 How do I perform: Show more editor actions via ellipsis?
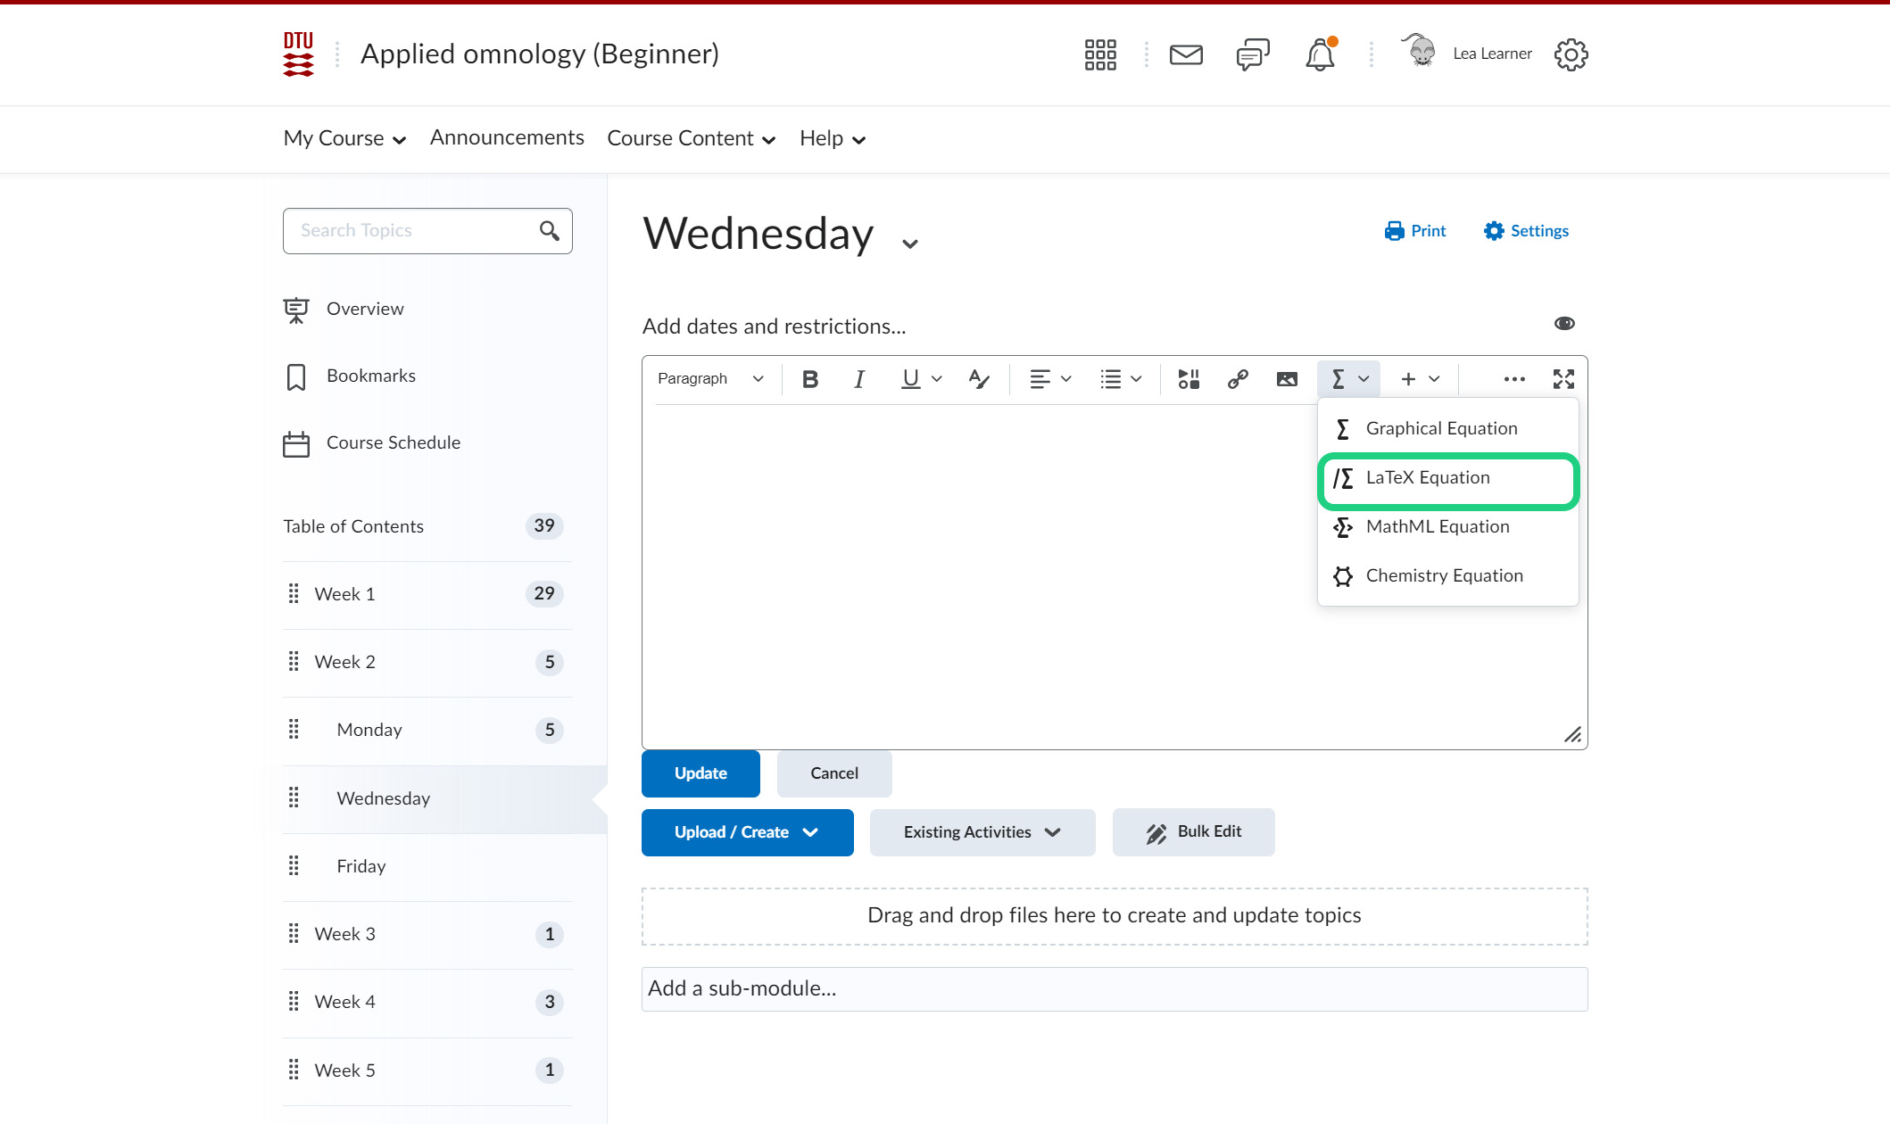point(1514,379)
